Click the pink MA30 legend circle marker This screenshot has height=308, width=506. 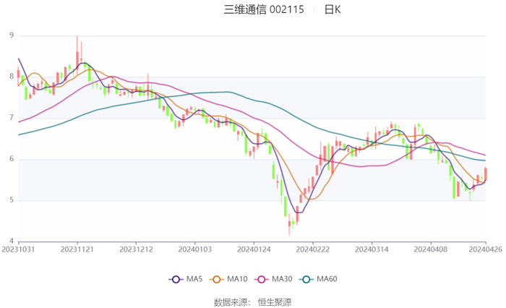(260, 279)
